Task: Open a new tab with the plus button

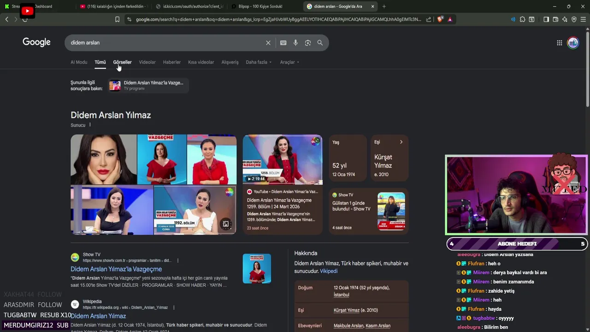Action: tap(384, 6)
